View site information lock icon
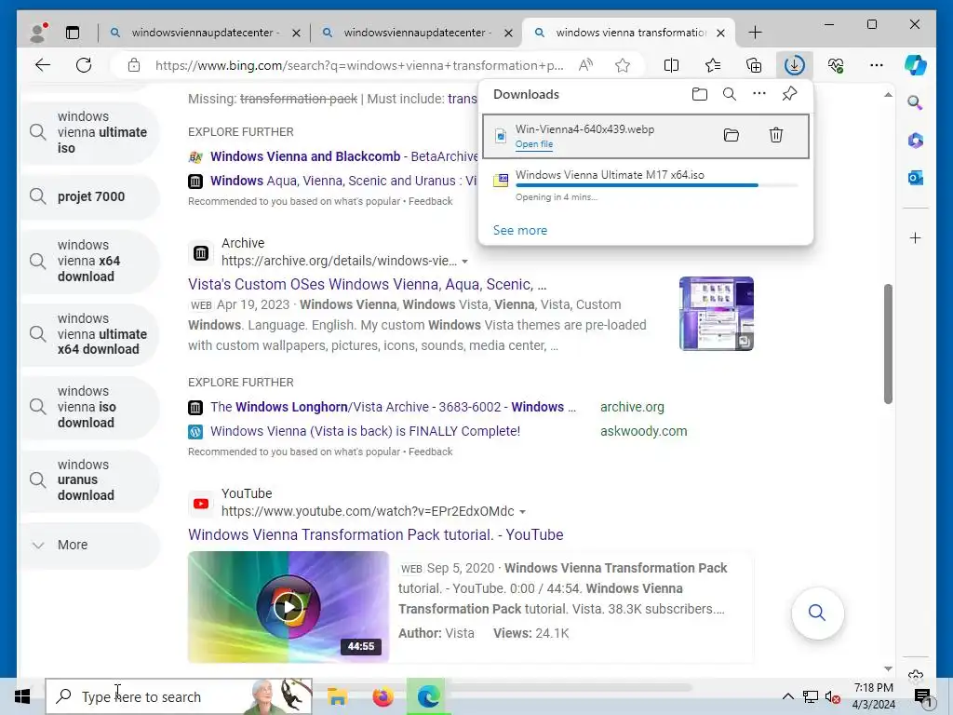This screenshot has height=715, width=953. click(134, 65)
